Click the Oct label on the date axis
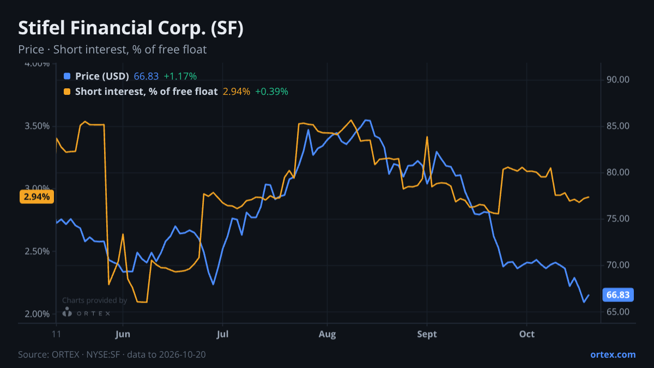 click(526, 334)
